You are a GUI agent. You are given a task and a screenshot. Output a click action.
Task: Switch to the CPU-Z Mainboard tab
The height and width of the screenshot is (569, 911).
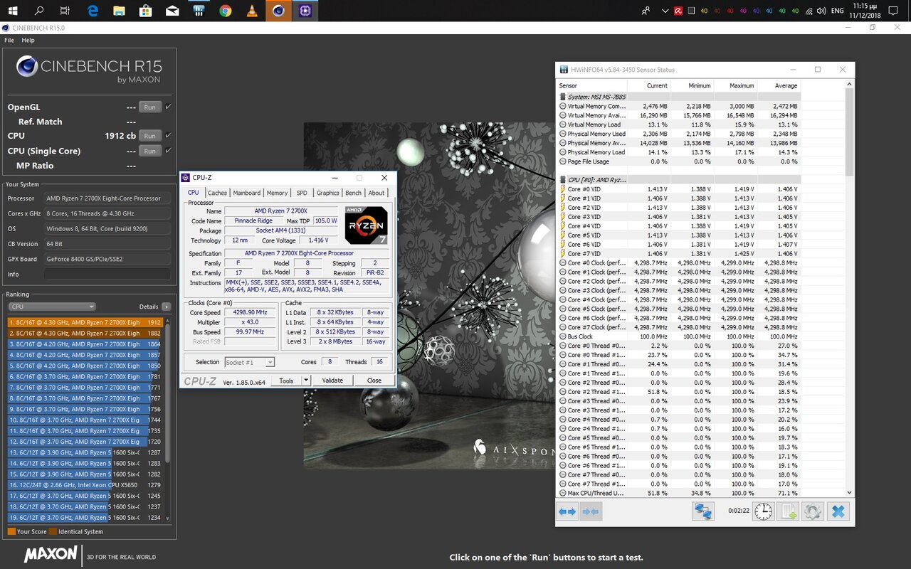click(247, 193)
